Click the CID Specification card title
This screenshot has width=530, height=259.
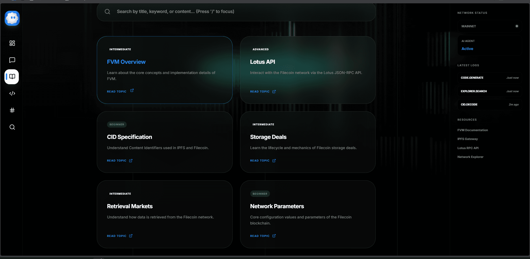tap(129, 137)
